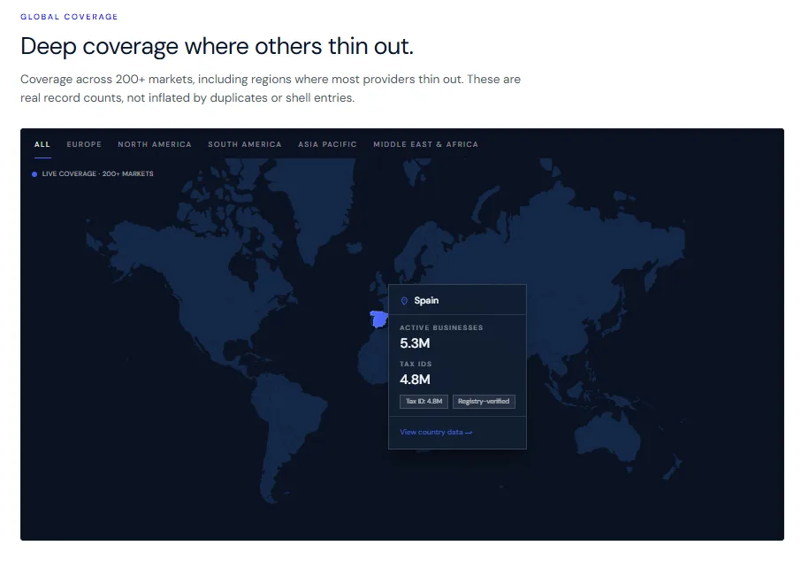Open the Middle East & Africa tab
Image resolution: width=809 pixels, height=561 pixels.
tap(425, 144)
